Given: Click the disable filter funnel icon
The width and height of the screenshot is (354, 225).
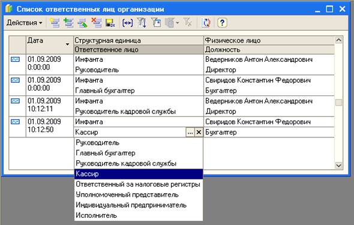Looking at the screenshot, I should (x=188, y=23).
